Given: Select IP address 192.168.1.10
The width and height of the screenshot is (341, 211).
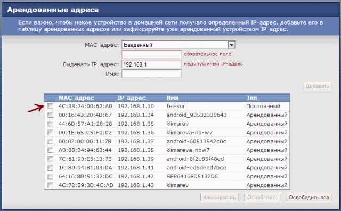Looking at the screenshot, I should pyautogui.click(x=136, y=106).
